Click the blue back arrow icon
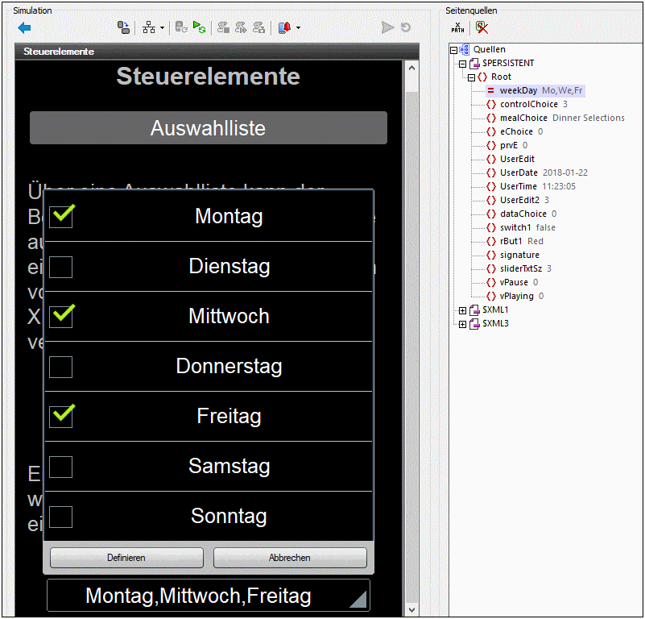 pyautogui.click(x=24, y=27)
